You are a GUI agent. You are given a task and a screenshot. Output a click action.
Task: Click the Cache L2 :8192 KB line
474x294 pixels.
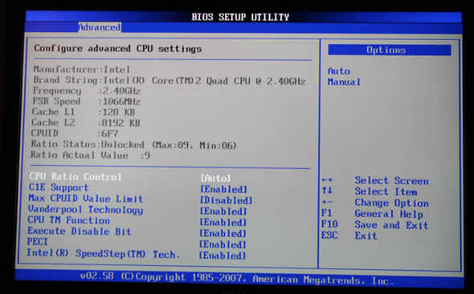86,123
